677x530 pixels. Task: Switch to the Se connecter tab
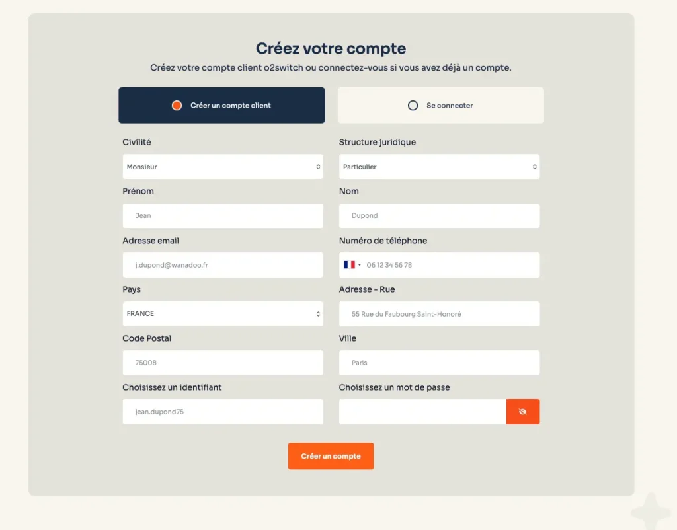(441, 105)
